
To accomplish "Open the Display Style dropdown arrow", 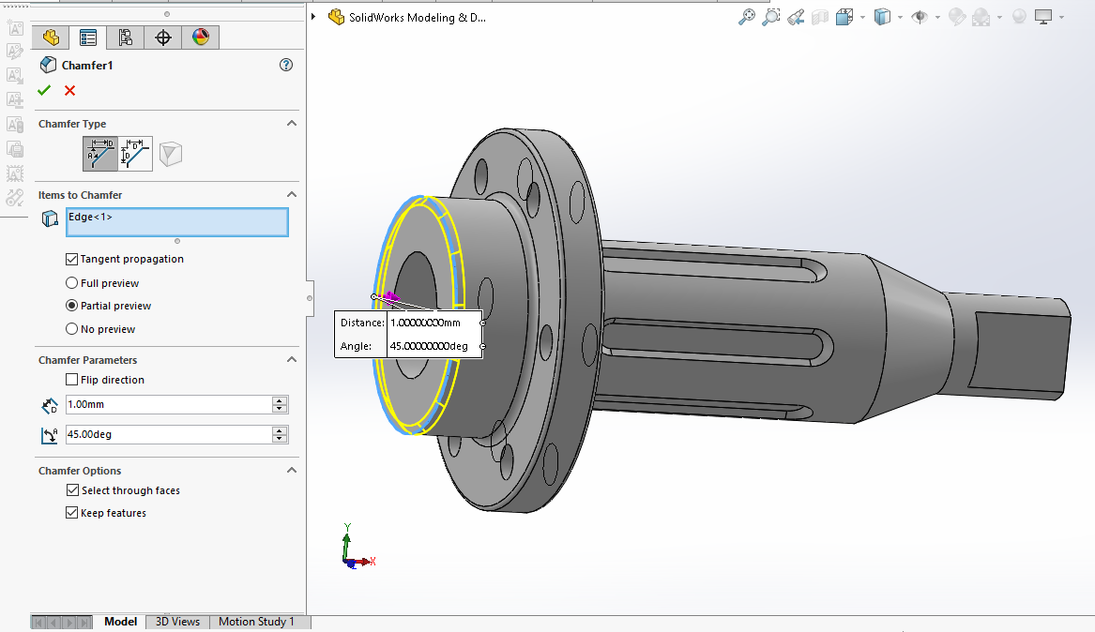I will (x=900, y=17).
